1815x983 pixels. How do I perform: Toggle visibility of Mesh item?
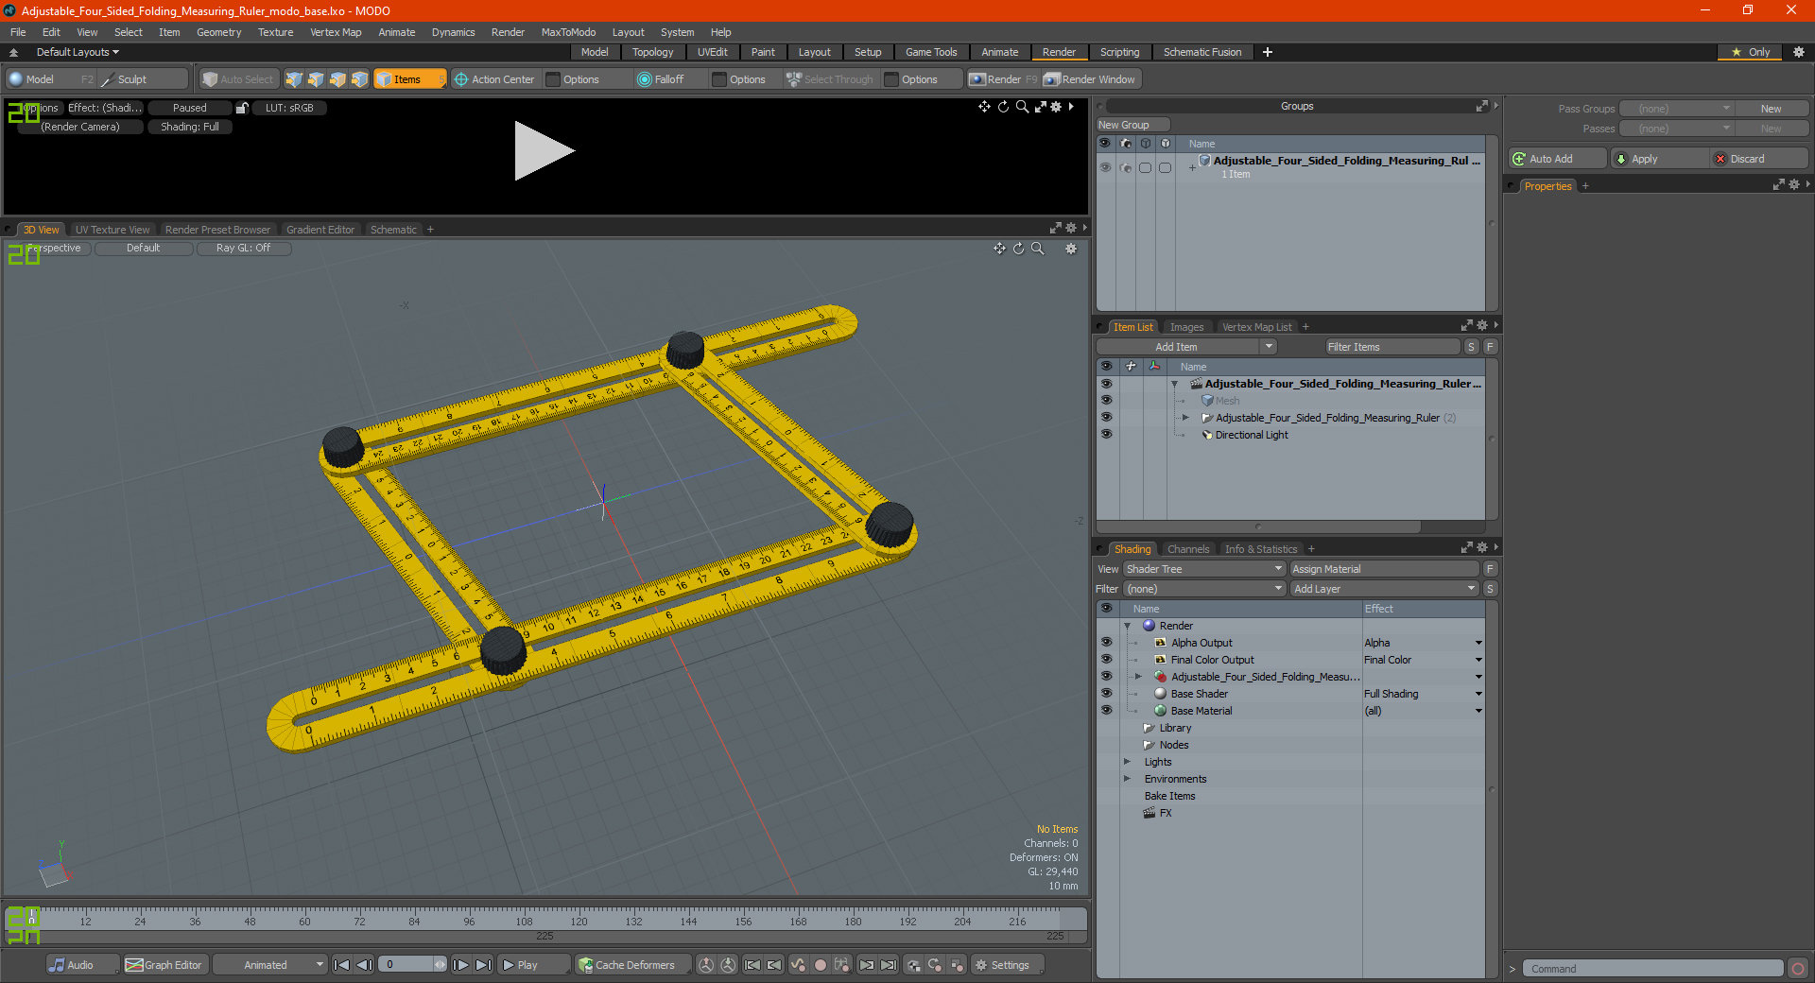coord(1106,401)
